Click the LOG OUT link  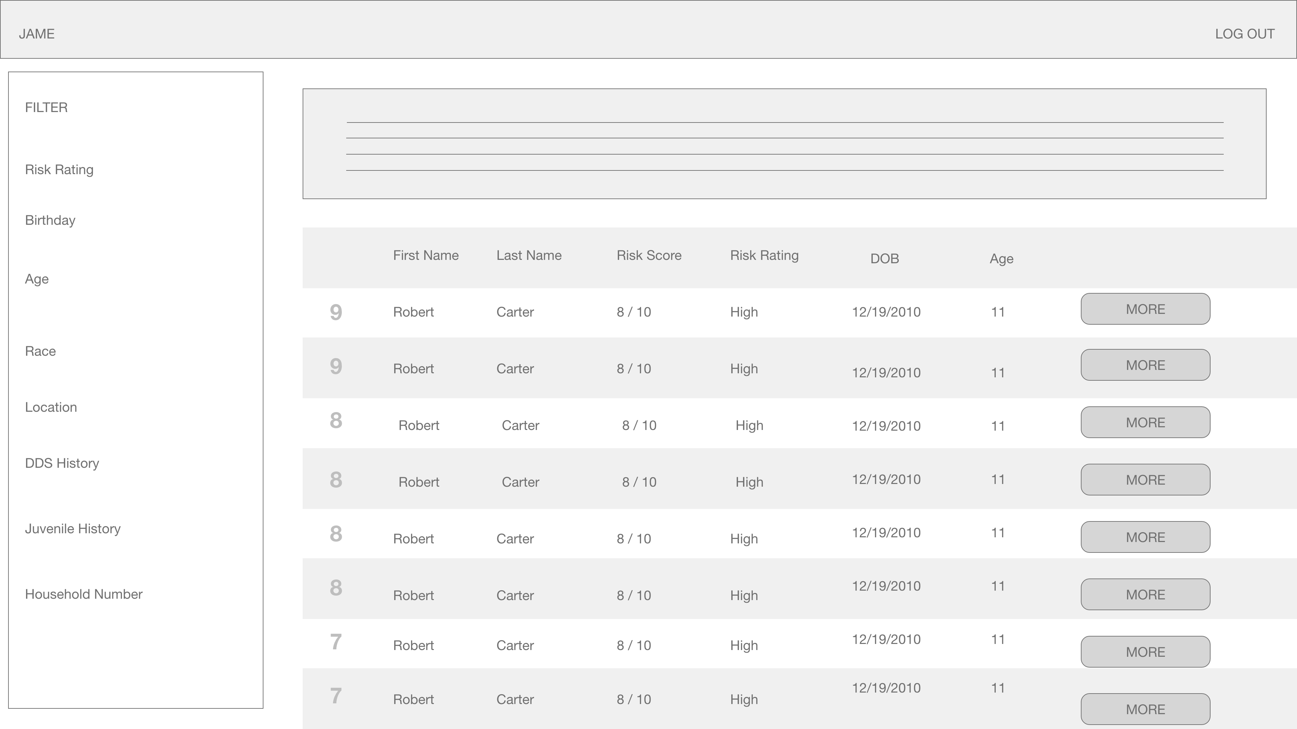tap(1245, 34)
